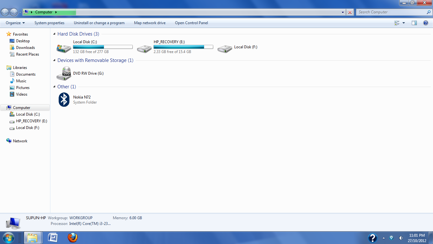
Task: Select Local Disk (F:) in navigation pane
Action: pyautogui.click(x=28, y=128)
